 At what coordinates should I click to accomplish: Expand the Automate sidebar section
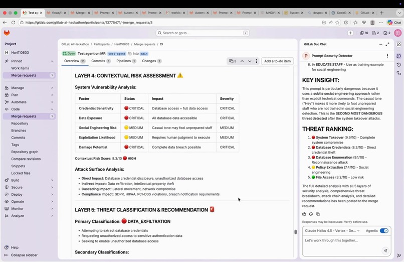(x=29, y=102)
